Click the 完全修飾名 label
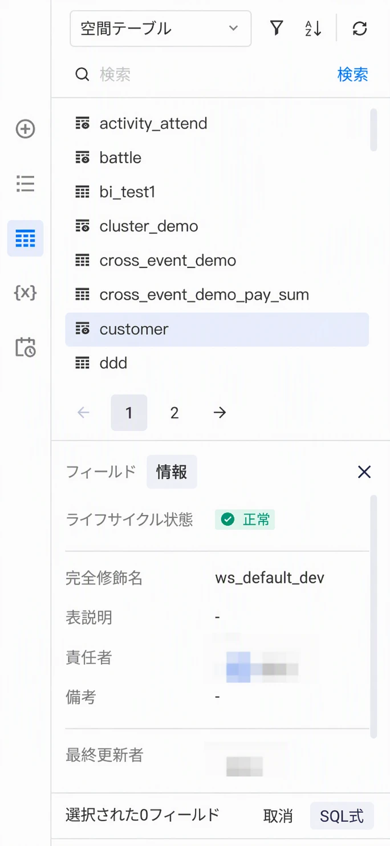The width and height of the screenshot is (390, 846). [x=104, y=578]
